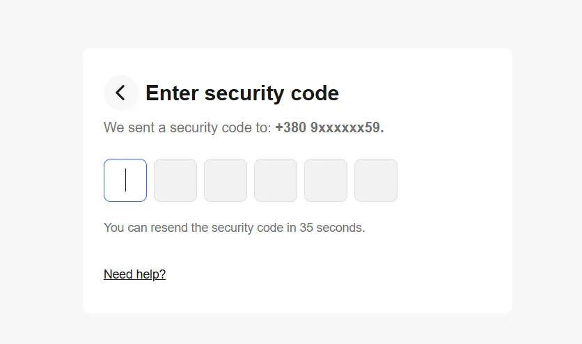Click the word "Enter" in the heading
Image resolution: width=582 pixels, height=344 pixels.
point(172,93)
